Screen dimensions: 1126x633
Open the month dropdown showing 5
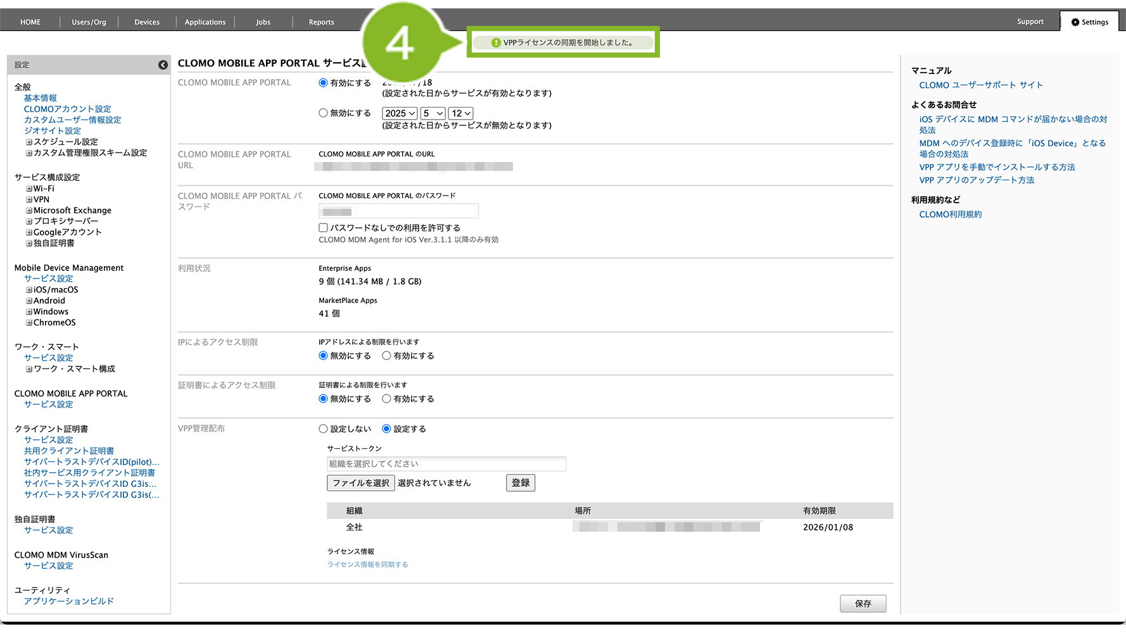click(433, 113)
